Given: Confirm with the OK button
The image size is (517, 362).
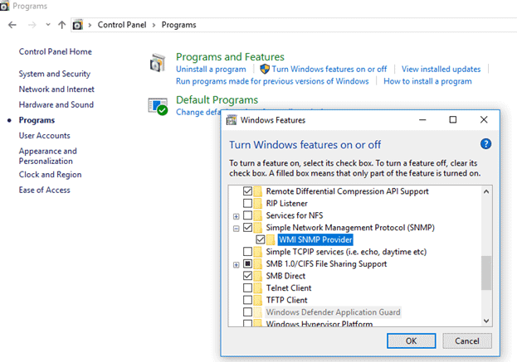Looking at the screenshot, I should point(411,341).
